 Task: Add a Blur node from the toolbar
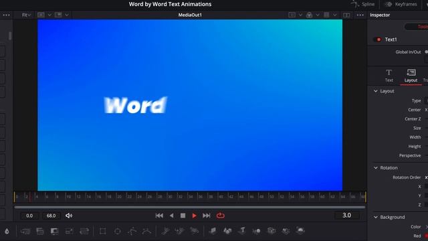coord(7,231)
